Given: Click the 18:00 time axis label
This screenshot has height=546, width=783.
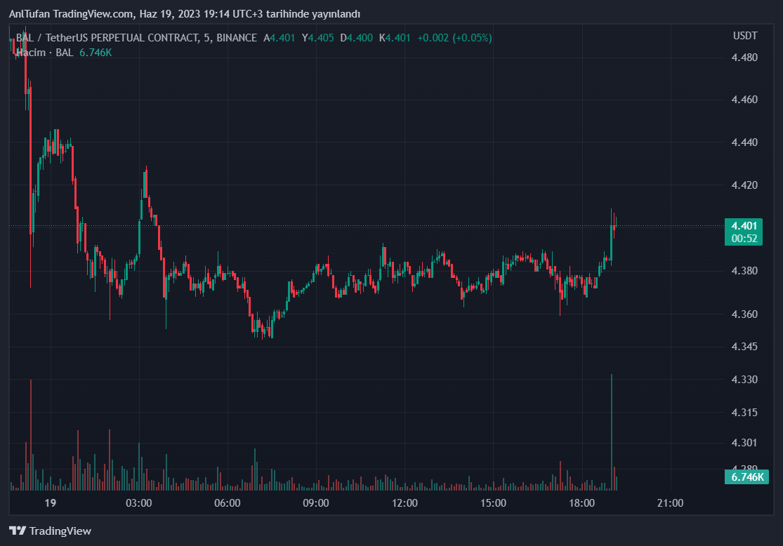Looking at the screenshot, I should point(581,503).
